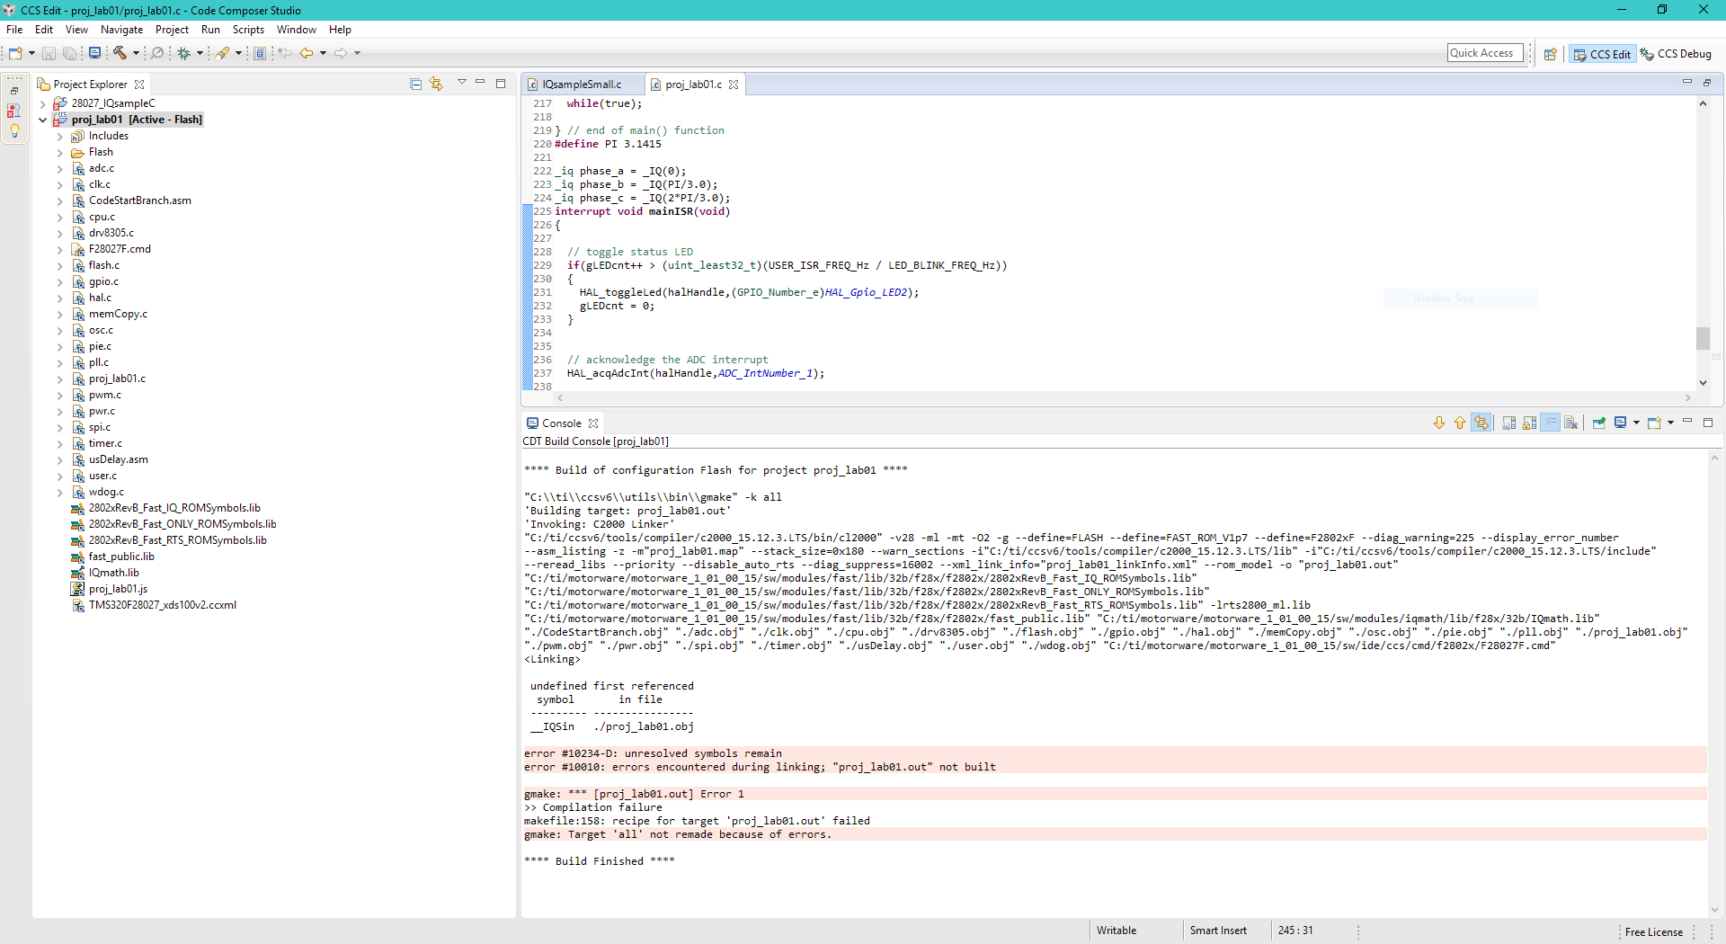Click the Save All toolbar icon
The width and height of the screenshot is (1726, 944).
click(x=69, y=53)
